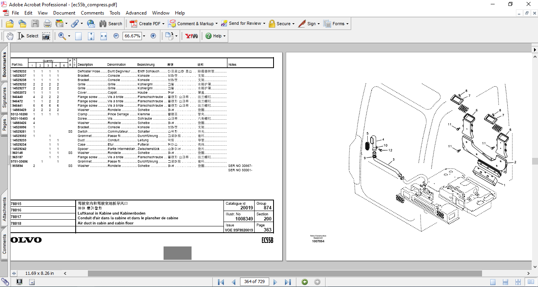Expand the Comment & Markup dropdown
Image resolution: width=538 pixels, height=287 pixels.
point(217,24)
